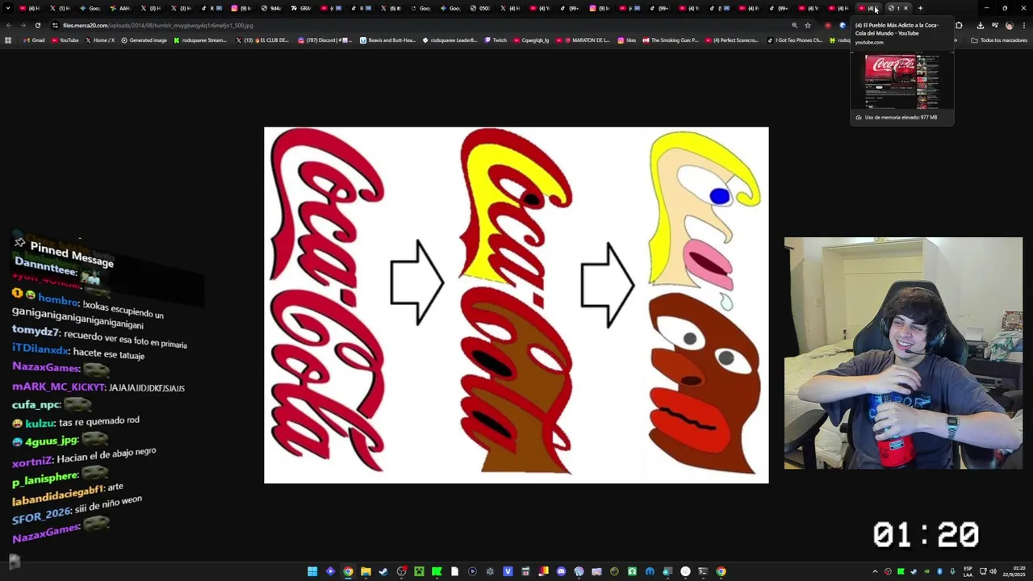Image resolution: width=1033 pixels, height=581 pixels.
Task: Open the volume control in system tray
Action: pyautogui.click(x=993, y=571)
